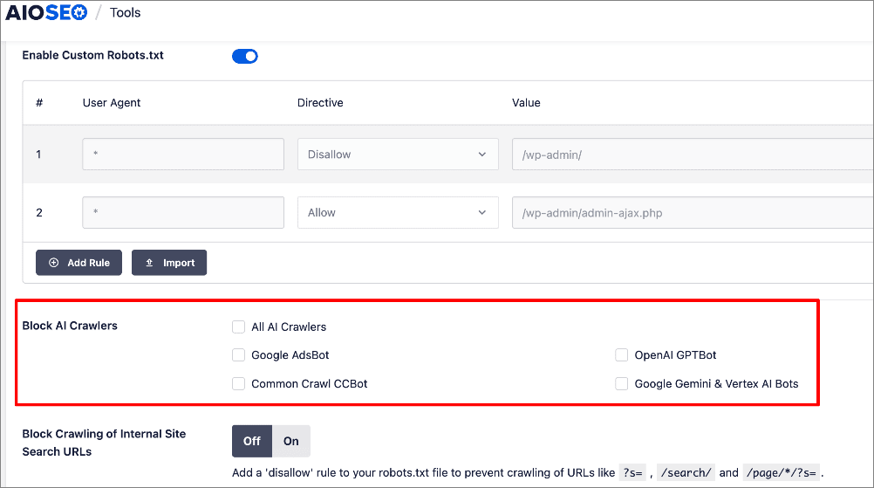Click the Tools breadcrumb text
Image resolution: width=874 pixels, height=488 pixels.
pyautogui.click(x=125, y=12)
